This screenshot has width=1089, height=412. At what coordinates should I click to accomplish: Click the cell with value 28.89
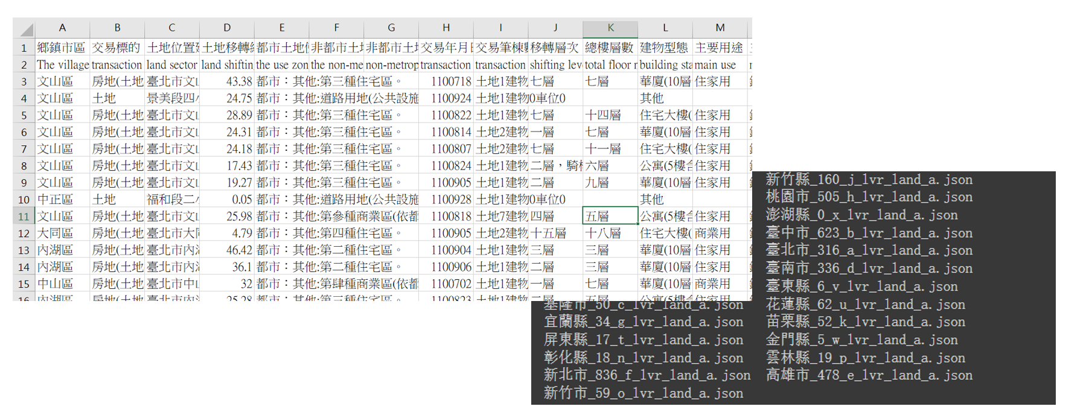pos(227,115)
